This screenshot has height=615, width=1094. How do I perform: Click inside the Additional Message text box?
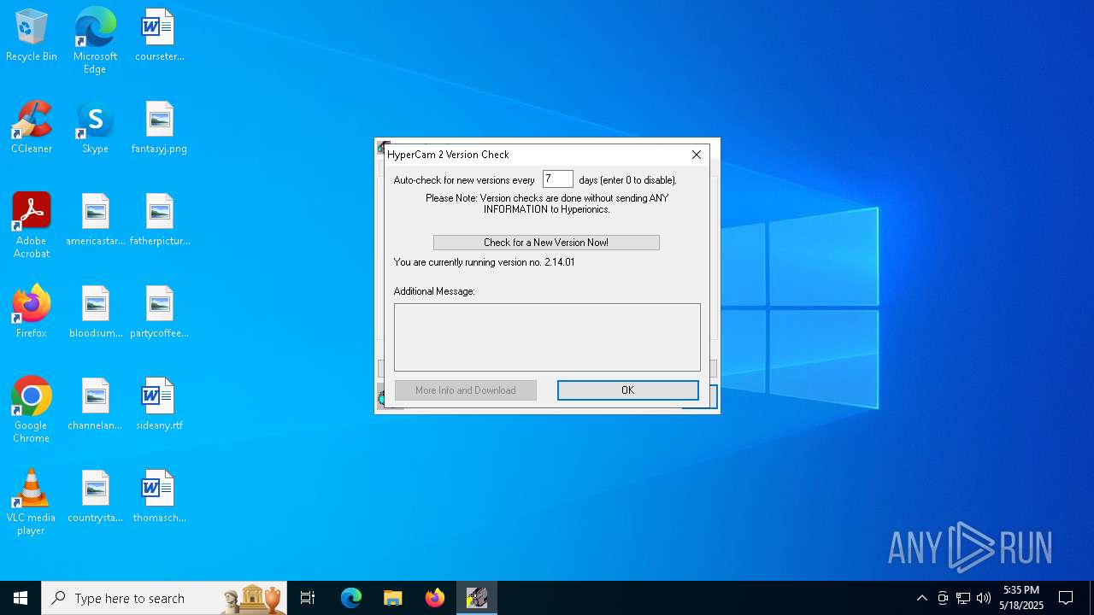[547, 337]
